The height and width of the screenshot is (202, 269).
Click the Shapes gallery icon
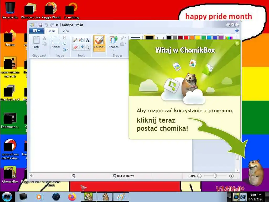(x=113, y=40)
